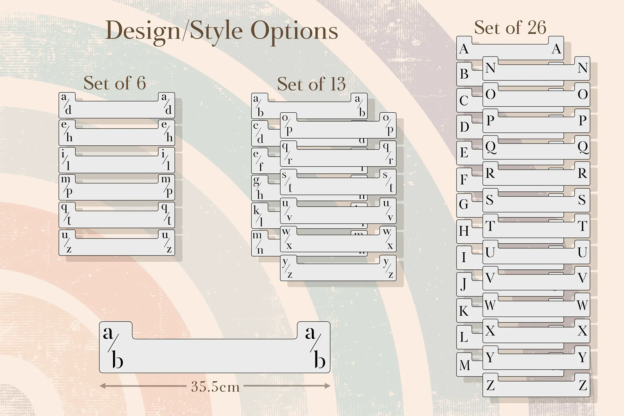Click the "Set of 13" label
Image resolution: width=624 pixels, height=416 pixels.
[311, 84]
